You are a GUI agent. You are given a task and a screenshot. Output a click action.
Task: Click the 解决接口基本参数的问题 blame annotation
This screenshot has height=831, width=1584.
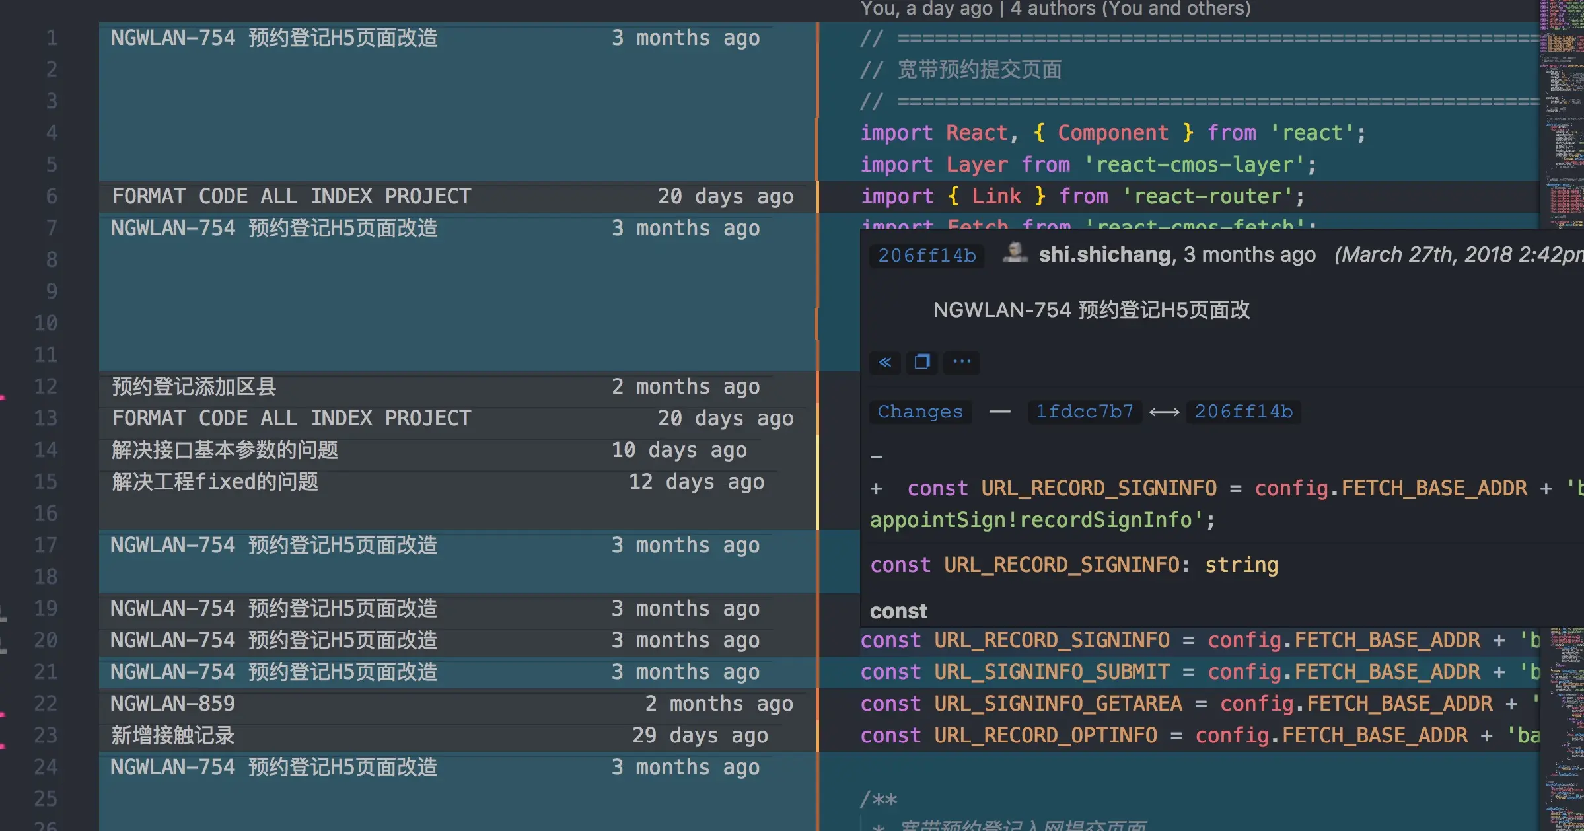coord(225,450)
